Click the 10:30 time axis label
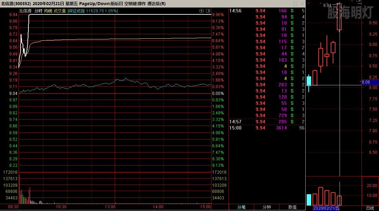379x211 pixels. click(x=61, y=207)
